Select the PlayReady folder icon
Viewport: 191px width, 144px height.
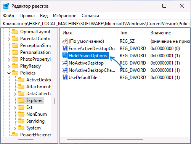pos(15,66)
